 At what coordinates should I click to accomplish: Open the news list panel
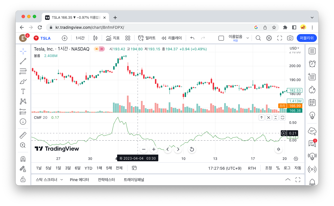(x=312, y=77)
